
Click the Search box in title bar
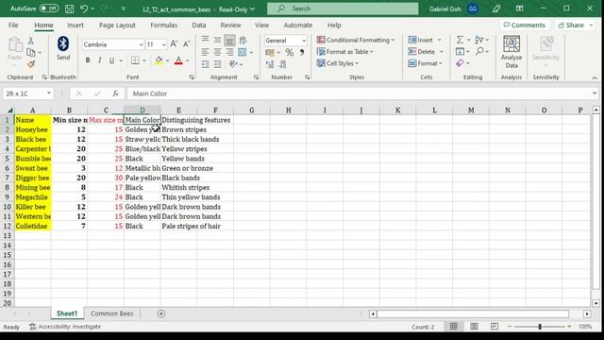343,8
